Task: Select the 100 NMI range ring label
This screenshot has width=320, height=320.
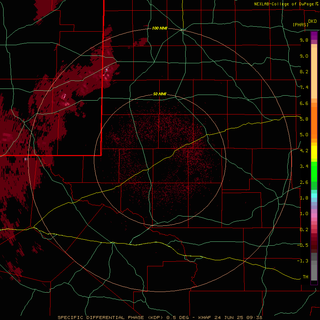Action: [160, 28]
